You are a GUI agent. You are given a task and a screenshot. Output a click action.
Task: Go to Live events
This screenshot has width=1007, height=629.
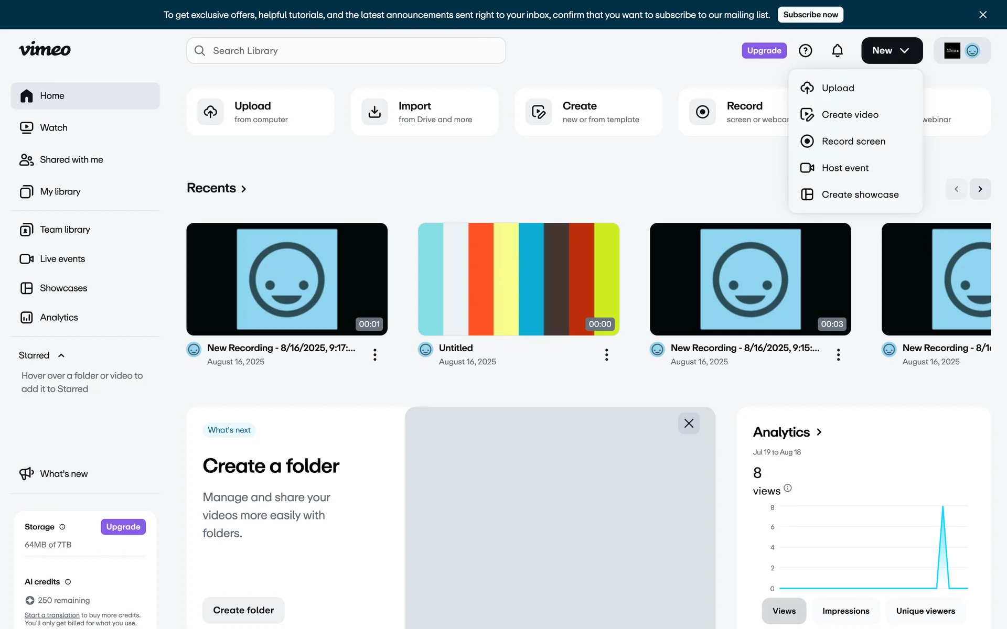pos(62,258)
